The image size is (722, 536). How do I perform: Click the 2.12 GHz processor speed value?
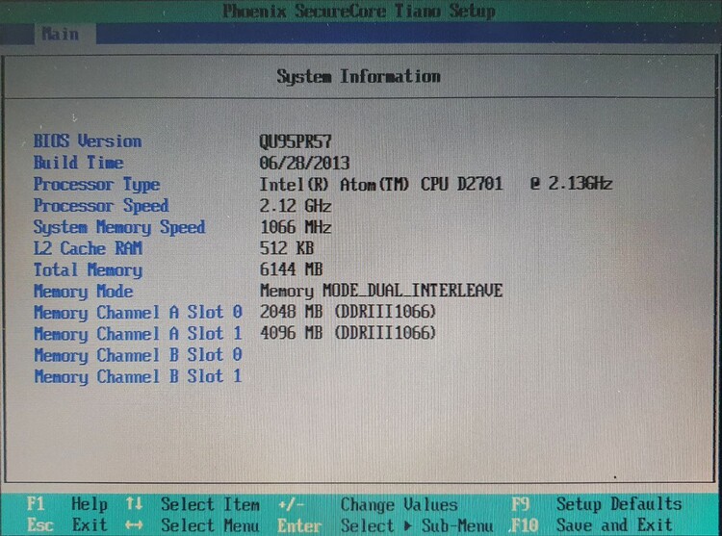[x=296, y=206]
